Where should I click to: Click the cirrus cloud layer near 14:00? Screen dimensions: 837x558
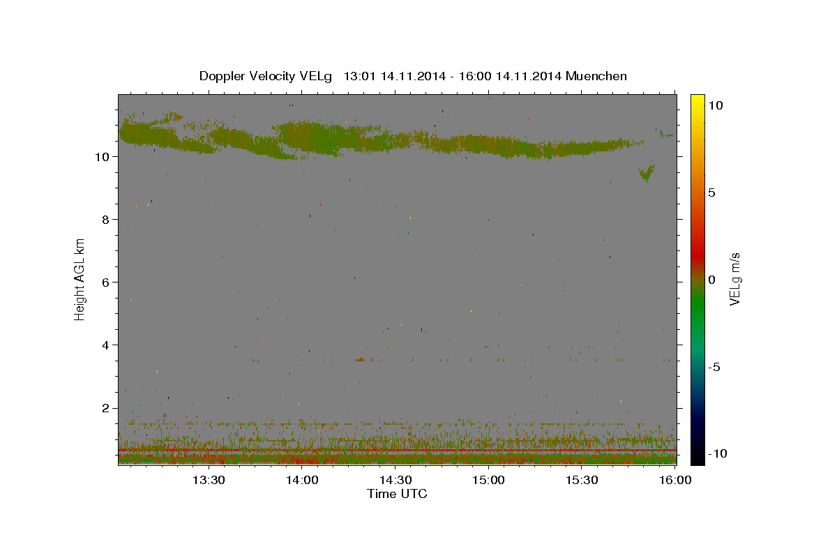coord(314,137)
